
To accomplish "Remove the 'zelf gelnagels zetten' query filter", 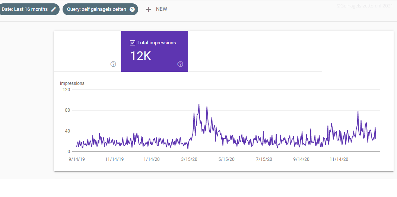I will 132,9.
